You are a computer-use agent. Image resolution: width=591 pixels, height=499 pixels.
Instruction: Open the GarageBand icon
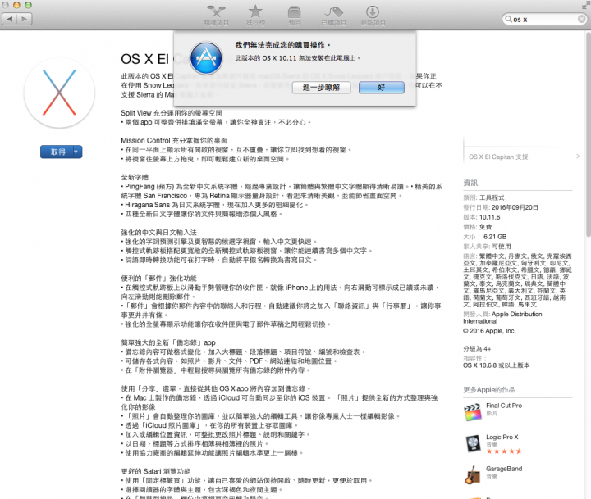pyautogui.click(x=473, y=475)
